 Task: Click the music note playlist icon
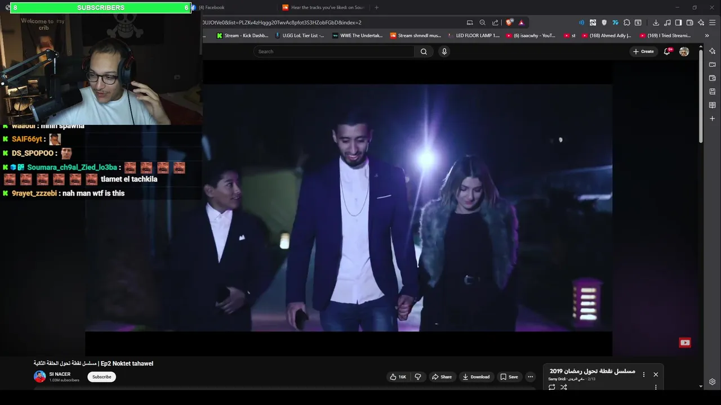(667, 22)
